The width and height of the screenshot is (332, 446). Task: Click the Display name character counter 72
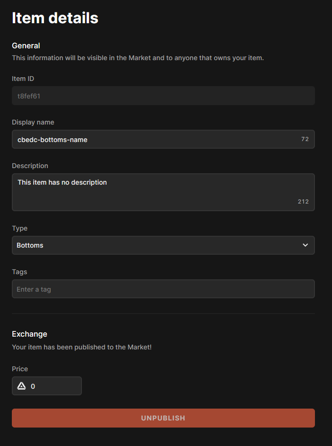click(305, 139)
